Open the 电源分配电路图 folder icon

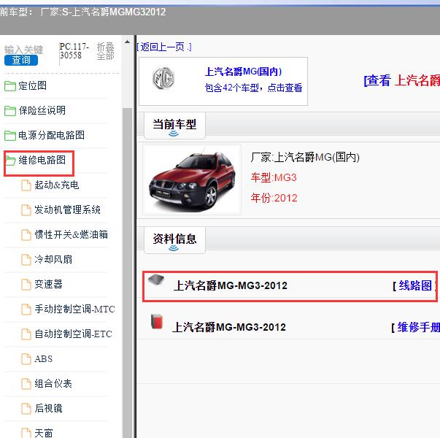[10, 135]
